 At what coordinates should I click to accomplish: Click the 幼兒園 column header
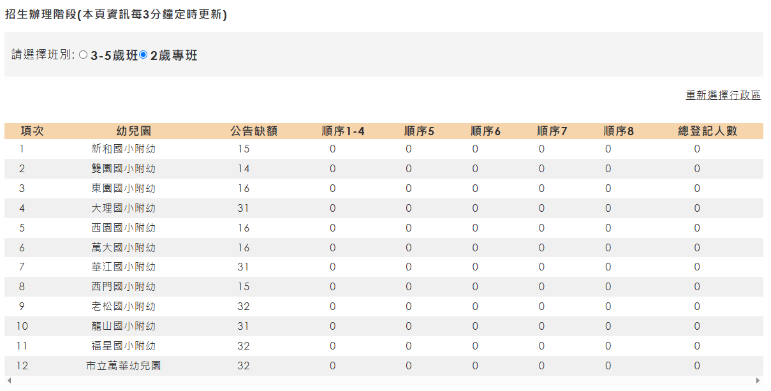(x=134, y=131)
